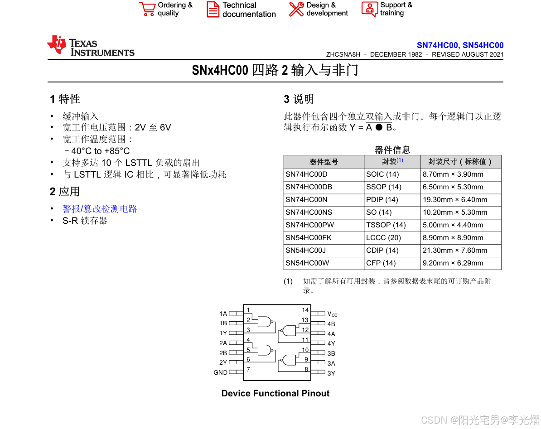Click the 6.50mm × 5.30mm size cell
The width and height of the screenshot is (541, 429).
[461, 187]
